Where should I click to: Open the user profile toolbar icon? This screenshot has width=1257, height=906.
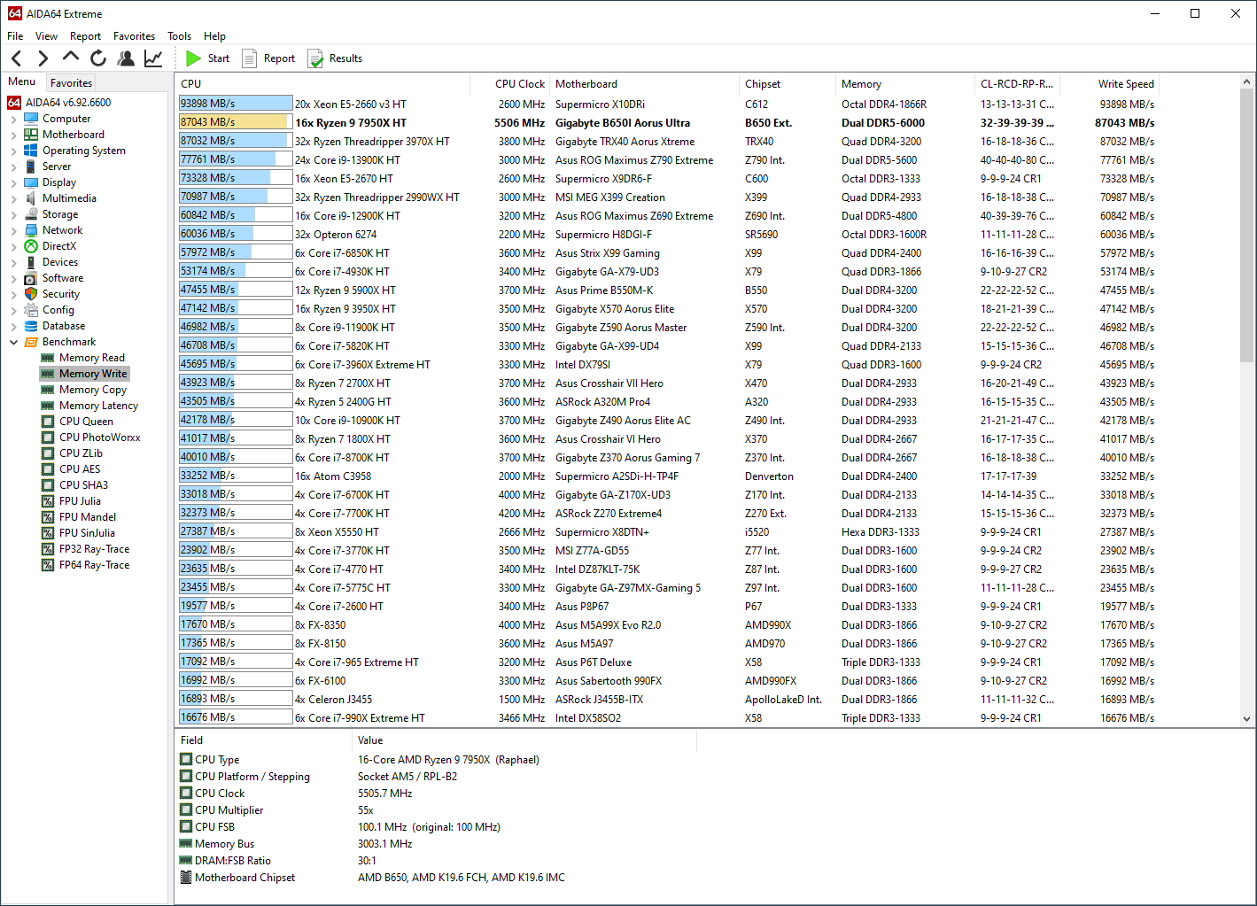point(126,58)
